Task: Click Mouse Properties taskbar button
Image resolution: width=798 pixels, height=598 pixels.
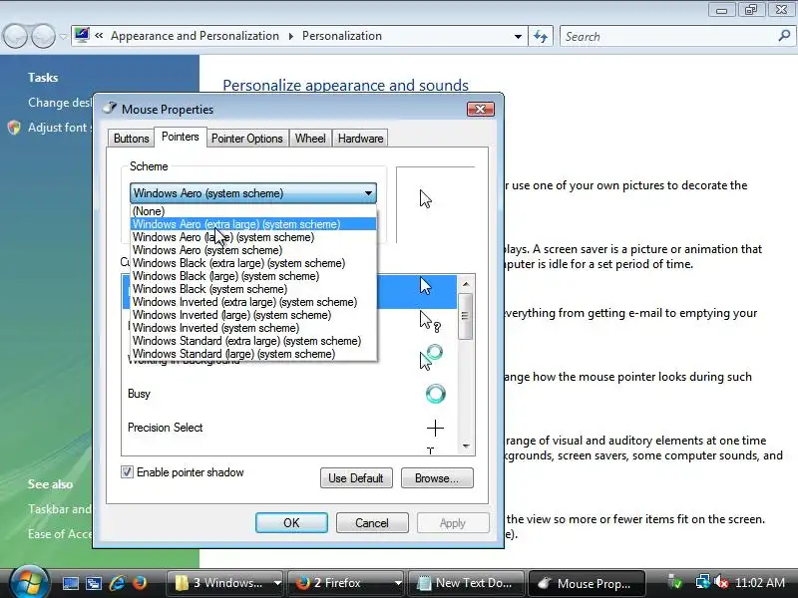Action: [x=588, y=583]
